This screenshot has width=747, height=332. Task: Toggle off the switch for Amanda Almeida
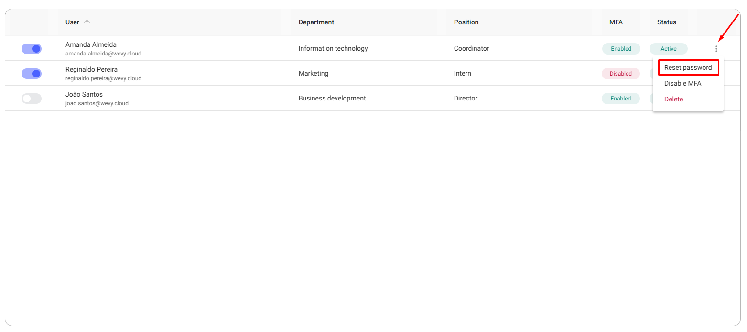click(x=32, y=49)
